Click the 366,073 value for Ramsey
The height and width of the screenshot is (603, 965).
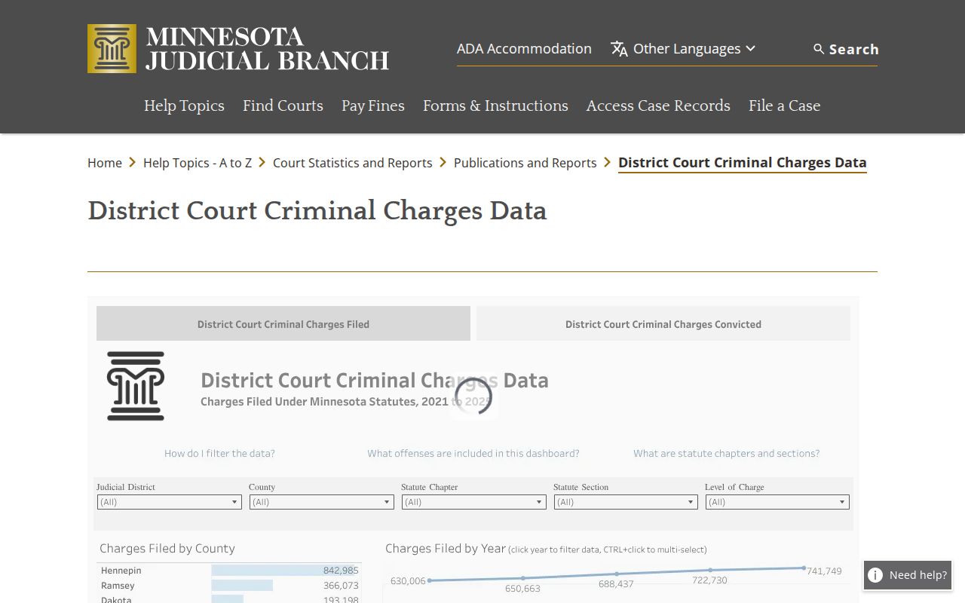[x=341, y=586]
